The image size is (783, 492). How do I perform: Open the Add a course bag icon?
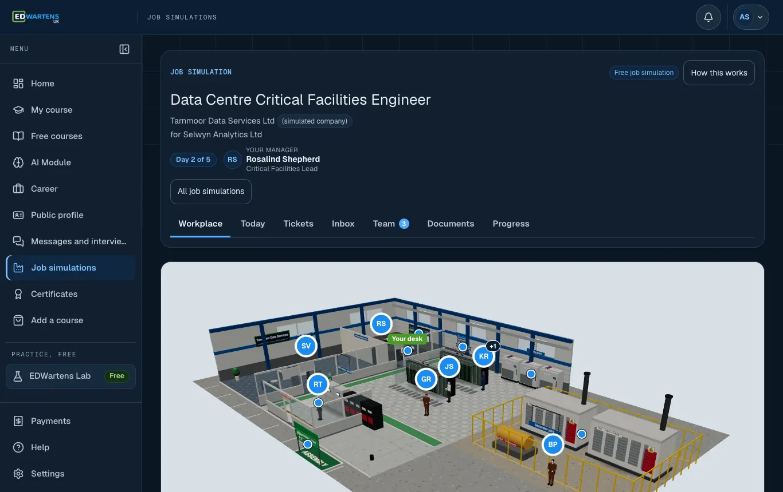18,320
